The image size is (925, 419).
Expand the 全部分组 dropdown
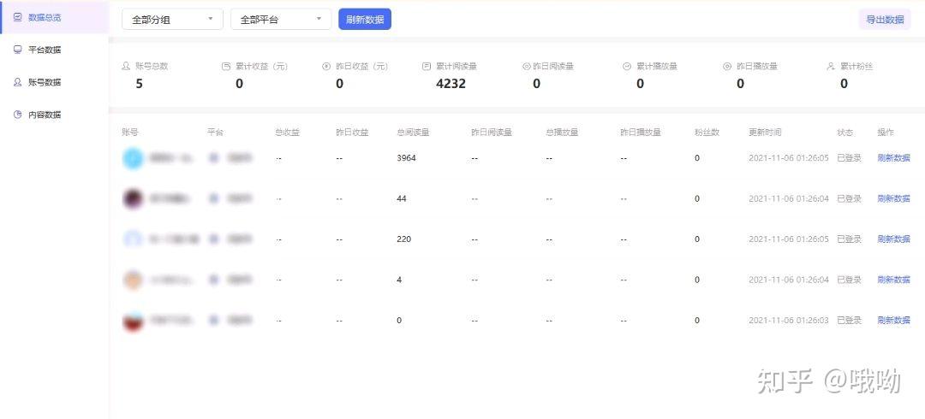[172, 19]
